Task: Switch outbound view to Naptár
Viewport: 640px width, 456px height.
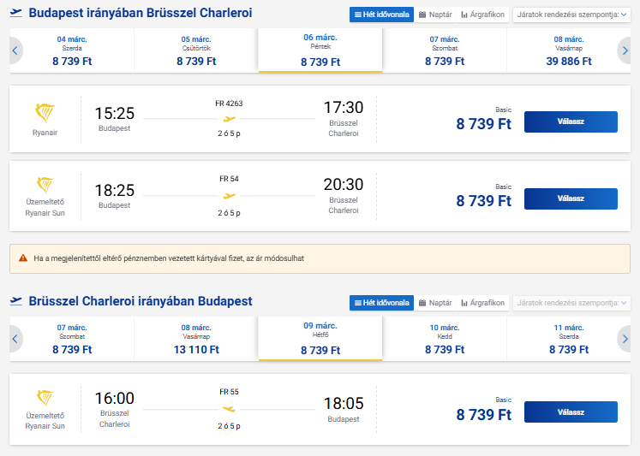Action: pos(435,15)
